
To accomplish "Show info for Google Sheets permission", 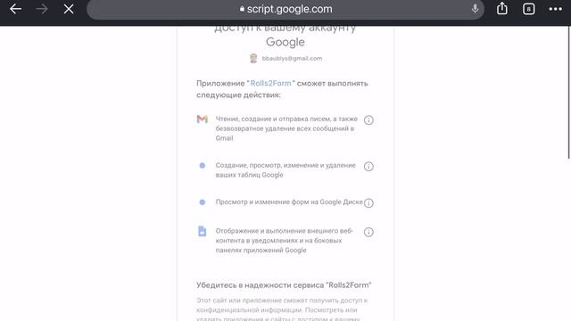I will tap(368, 167).
